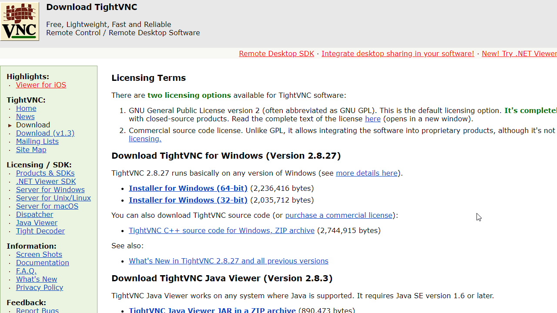This screenshot has height=313, width=557.
Task: View the Mailing Lists
Action: coord(37,141)
